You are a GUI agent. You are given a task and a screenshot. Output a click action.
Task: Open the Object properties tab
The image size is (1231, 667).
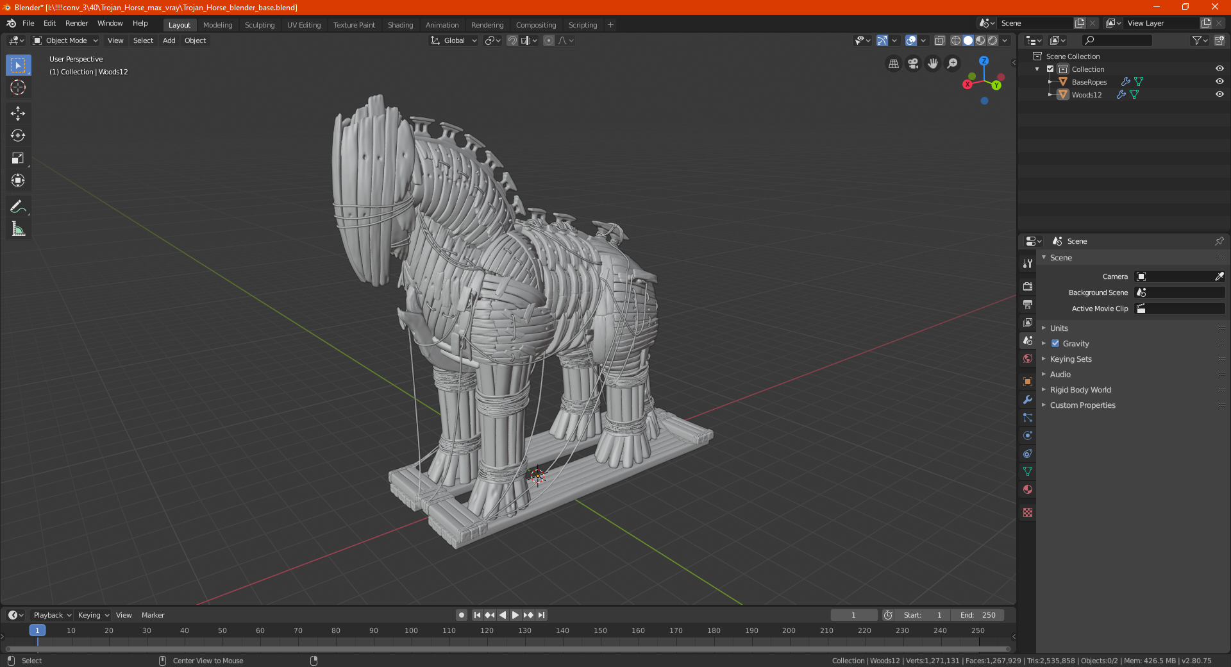coord(1028,382)
